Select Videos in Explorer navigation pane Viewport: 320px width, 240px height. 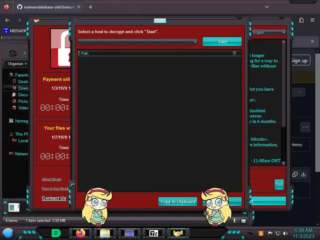tap(20, 108)
